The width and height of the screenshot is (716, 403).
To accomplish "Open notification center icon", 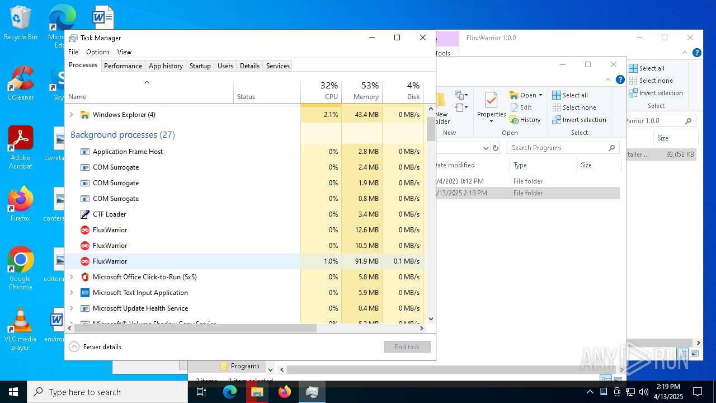I will (698, 392).
